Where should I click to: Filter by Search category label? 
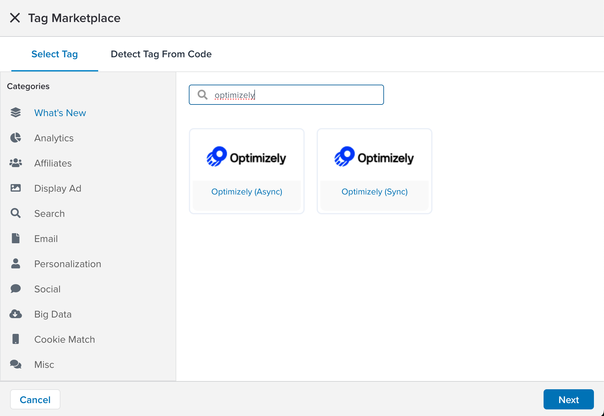point(49,213)
